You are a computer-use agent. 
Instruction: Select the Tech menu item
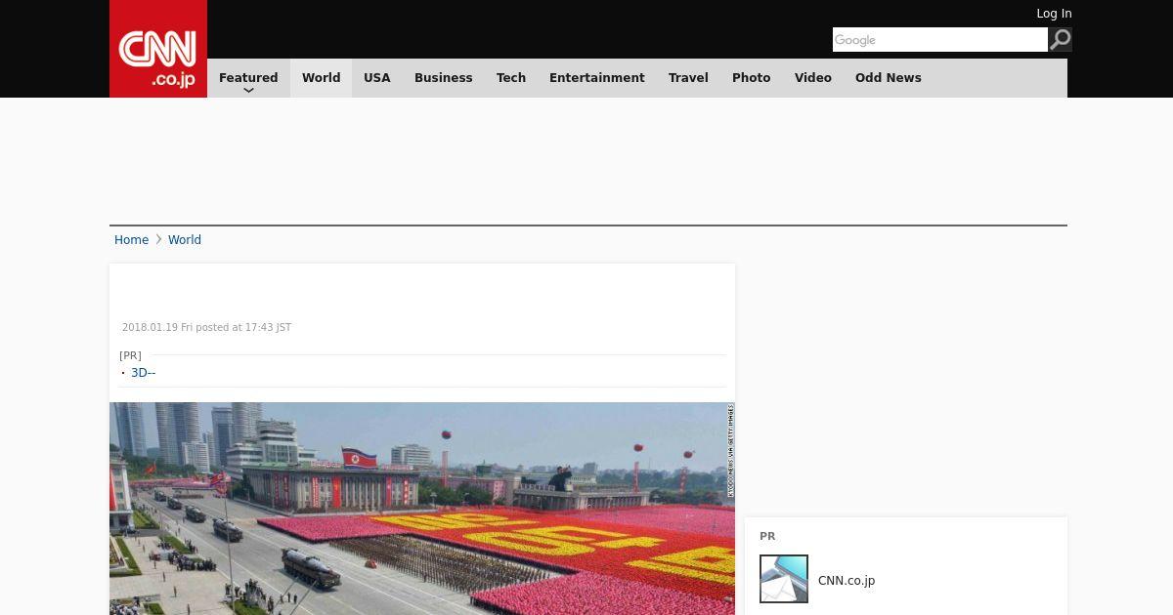[x=511, y=78]
